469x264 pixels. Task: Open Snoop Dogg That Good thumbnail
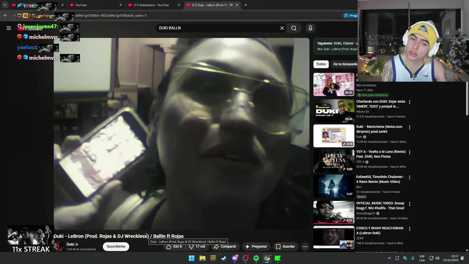[334, 212]
